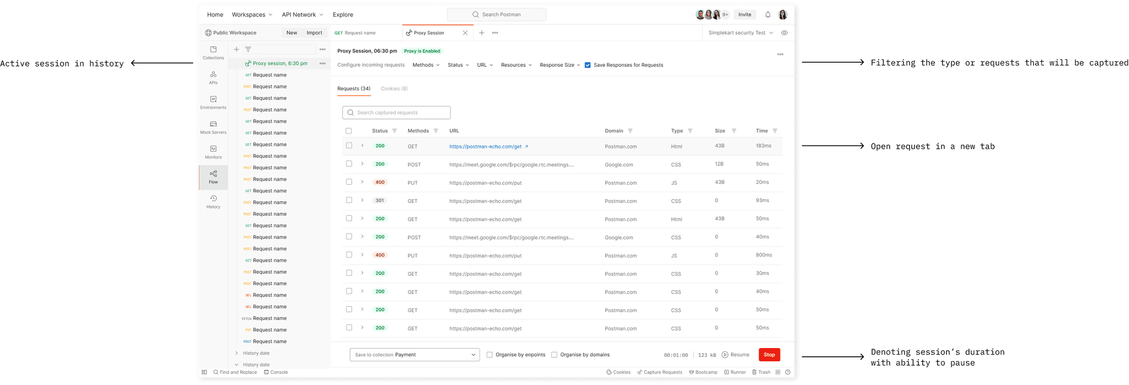
Task: Switch to the GET Request name tab
Action: pos(356,33)
